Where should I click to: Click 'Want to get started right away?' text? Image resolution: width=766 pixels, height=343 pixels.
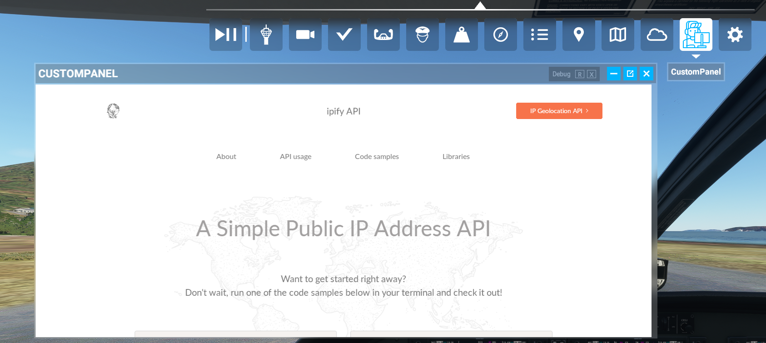click(x=343, y=279)
